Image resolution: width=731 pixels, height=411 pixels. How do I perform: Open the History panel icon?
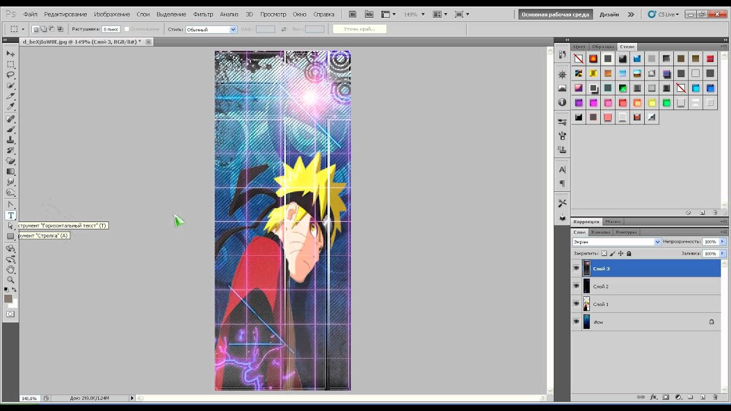tap(563, 55)
